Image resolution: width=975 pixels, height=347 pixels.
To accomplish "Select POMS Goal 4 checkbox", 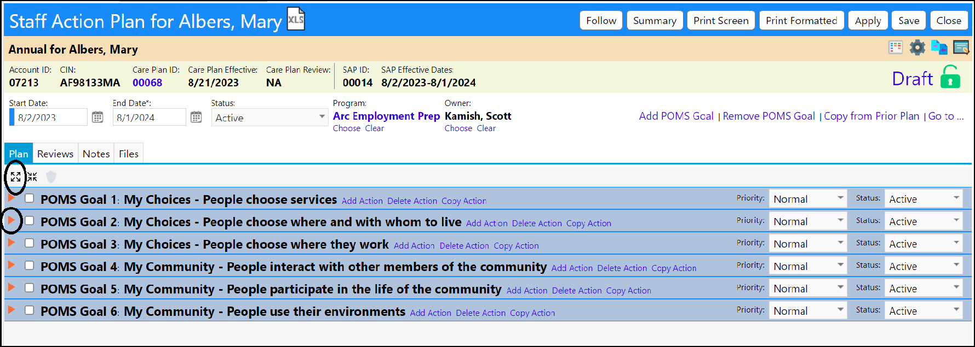I will 29,266.
